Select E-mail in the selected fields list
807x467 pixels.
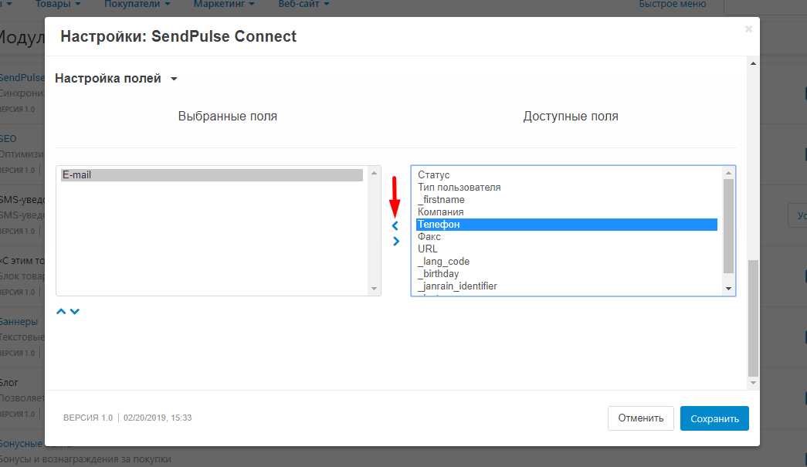(212, 175)
